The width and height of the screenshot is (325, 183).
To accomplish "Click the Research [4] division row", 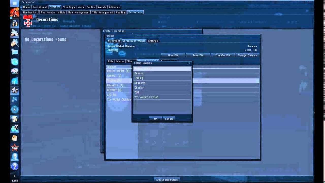I will 119,85.
